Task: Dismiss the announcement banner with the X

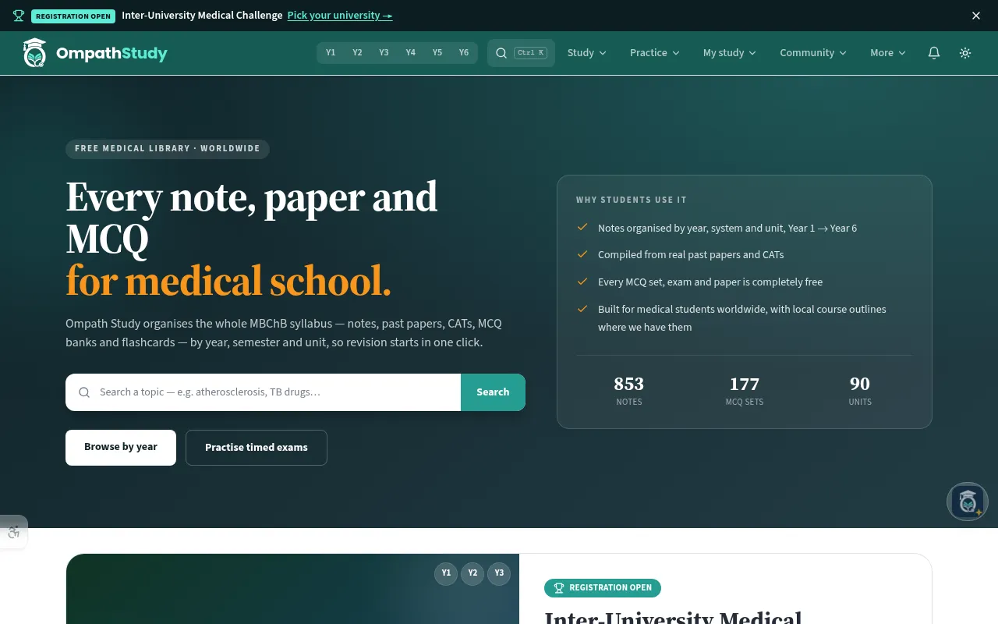Action: coord(976,16)
